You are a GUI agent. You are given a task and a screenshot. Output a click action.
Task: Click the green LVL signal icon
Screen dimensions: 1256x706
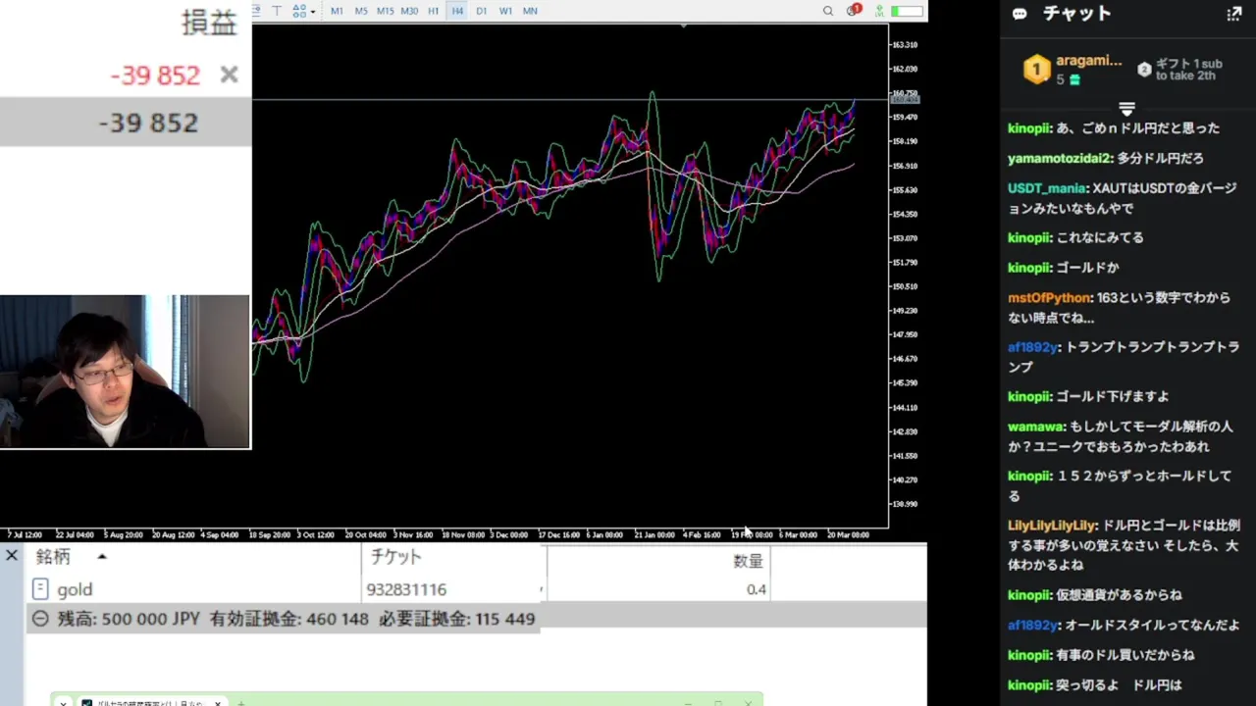coord(880,11)
